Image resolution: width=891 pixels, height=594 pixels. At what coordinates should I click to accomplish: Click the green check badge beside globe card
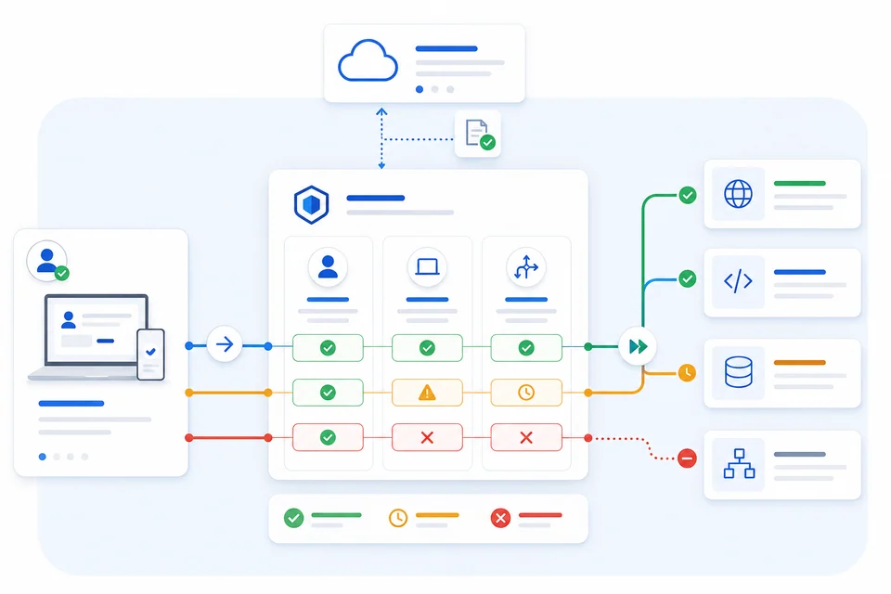tap(688, 196)
